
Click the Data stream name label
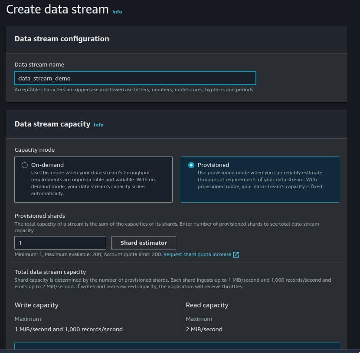pos(39,65)
